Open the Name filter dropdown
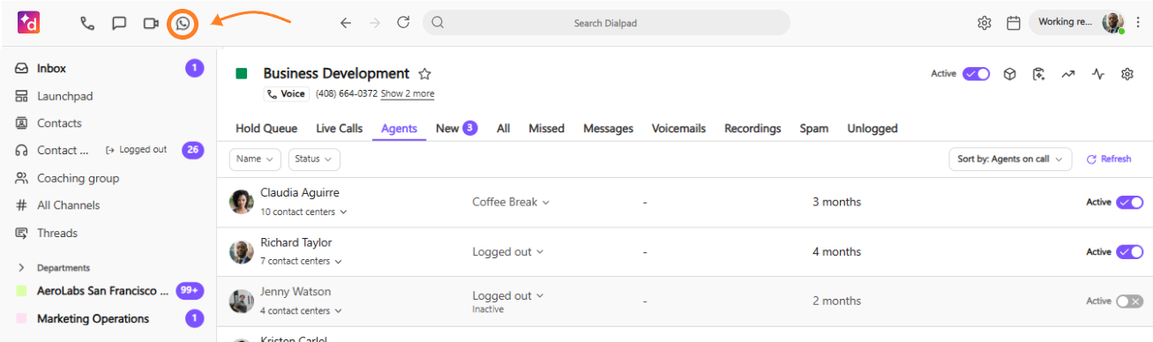Viewport: 1153px width, 342px height. pos(255,160)
